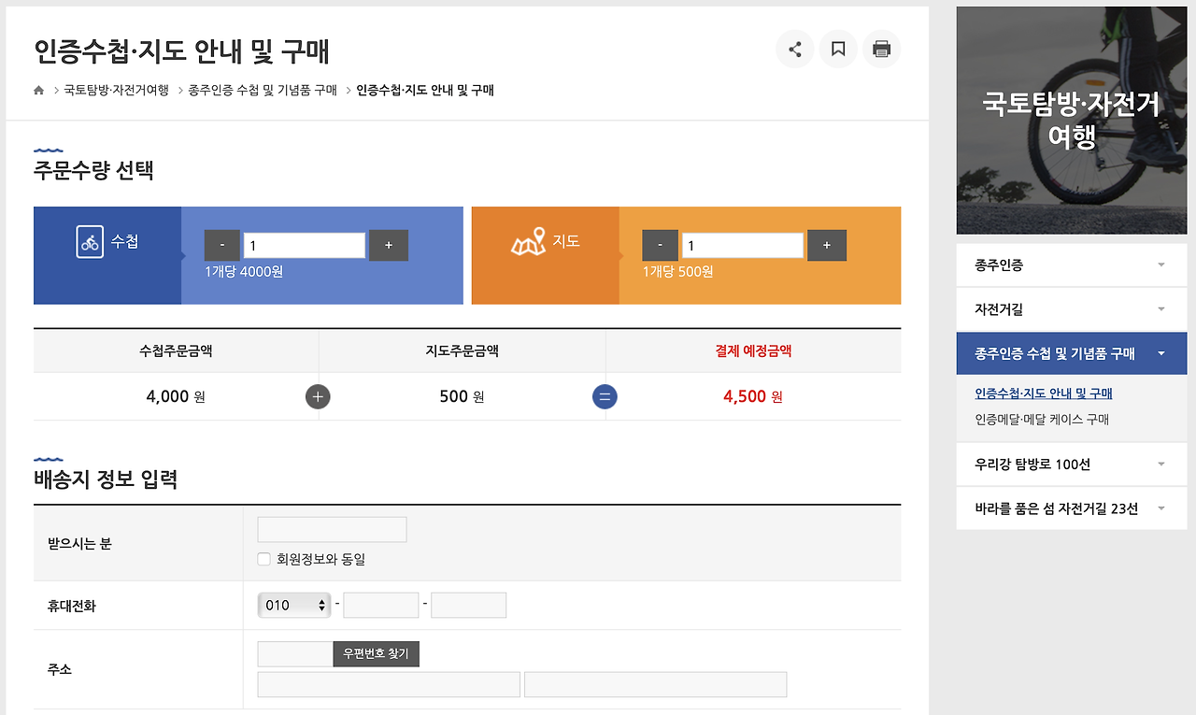Decrease 지도 quantity with the minus button
The height and width of the screenshot is (715, 1196).
660,245
